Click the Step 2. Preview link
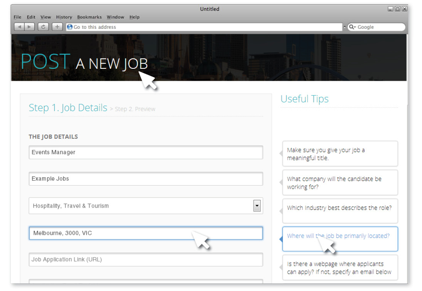Screen dimensions: 422x291 (x=135, y=109)
